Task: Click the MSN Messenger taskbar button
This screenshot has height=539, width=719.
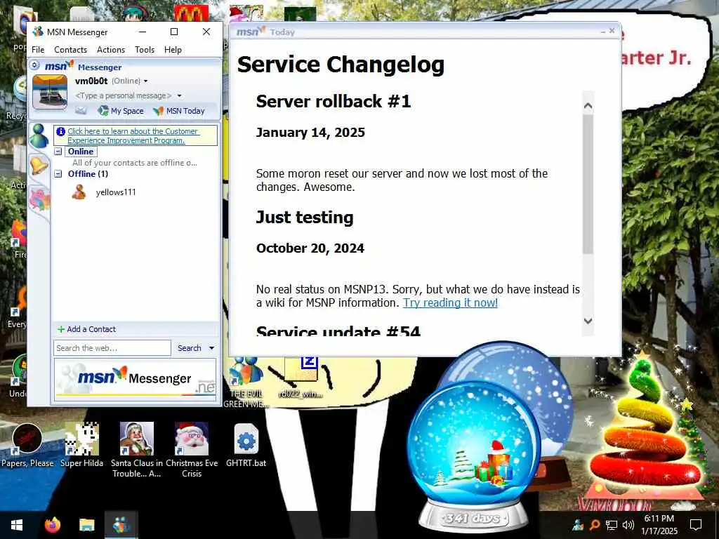Action: pos(121,525)
